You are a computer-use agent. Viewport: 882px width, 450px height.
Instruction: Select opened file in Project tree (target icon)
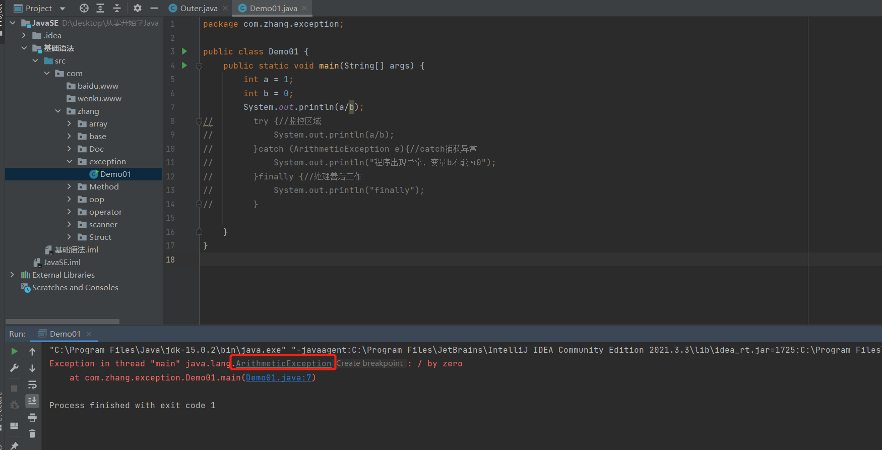(84, 8)
